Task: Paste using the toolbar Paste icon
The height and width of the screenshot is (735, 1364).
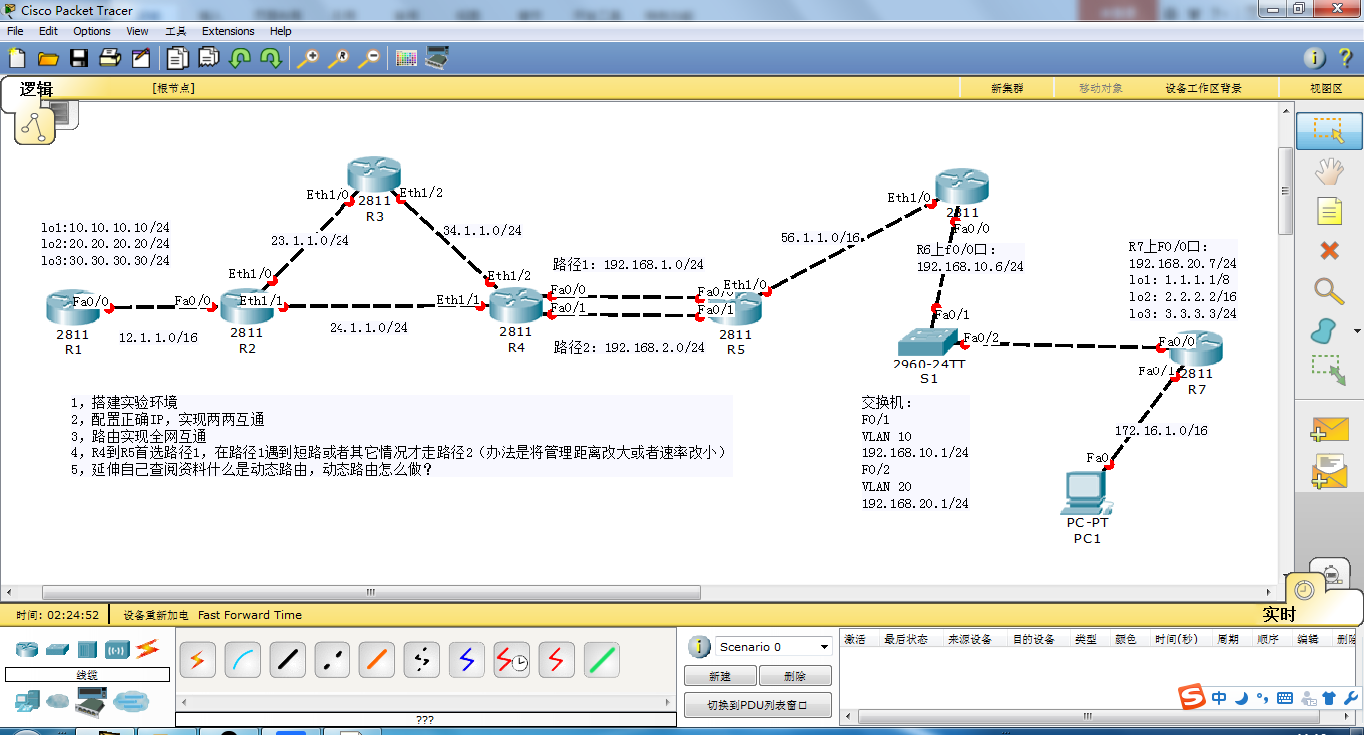Action: point(209,58)
